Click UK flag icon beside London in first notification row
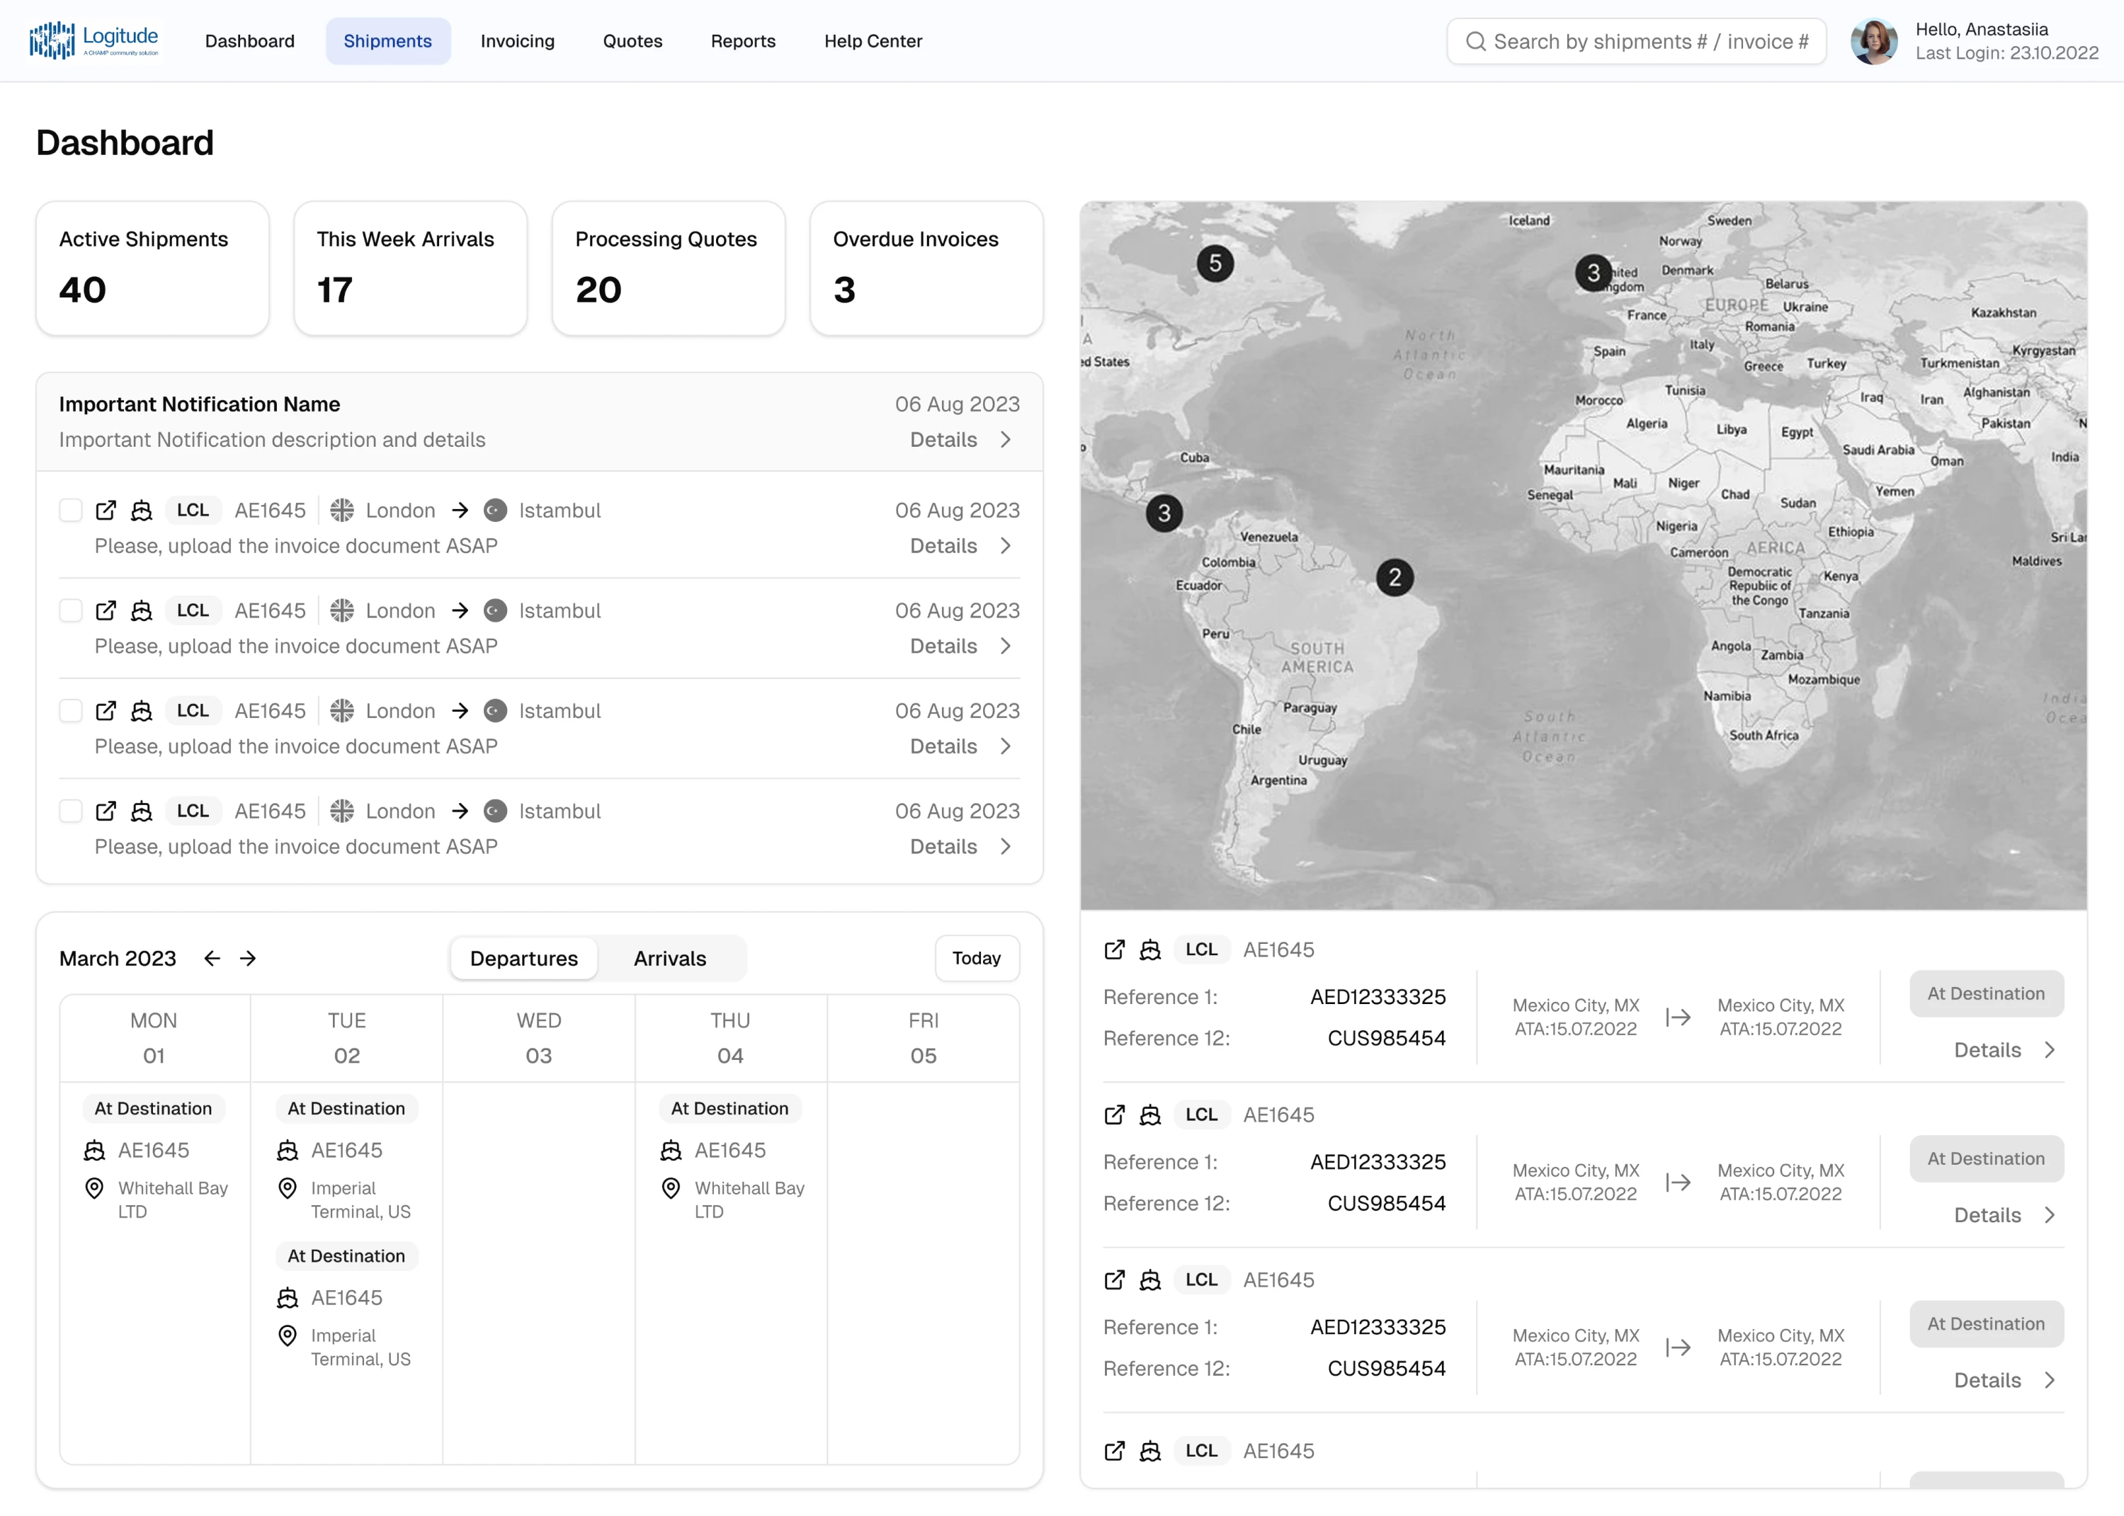This screenshot has height=1516, width=2124. tap(343, 511)
